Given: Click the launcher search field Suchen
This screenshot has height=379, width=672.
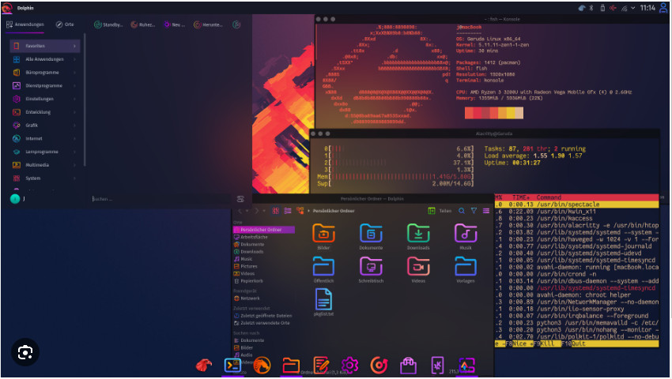Looking at the screenshot, I should point(162,199).
